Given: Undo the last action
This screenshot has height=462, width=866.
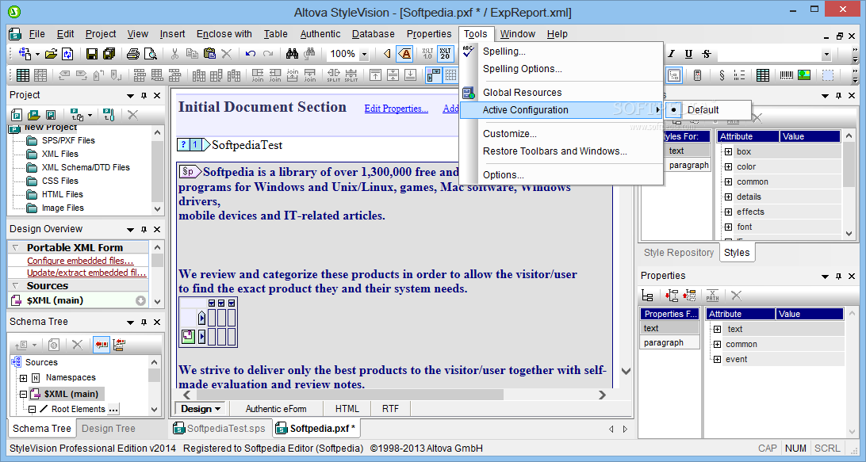Looking at the screenshot, I should (x=250, y=54).
